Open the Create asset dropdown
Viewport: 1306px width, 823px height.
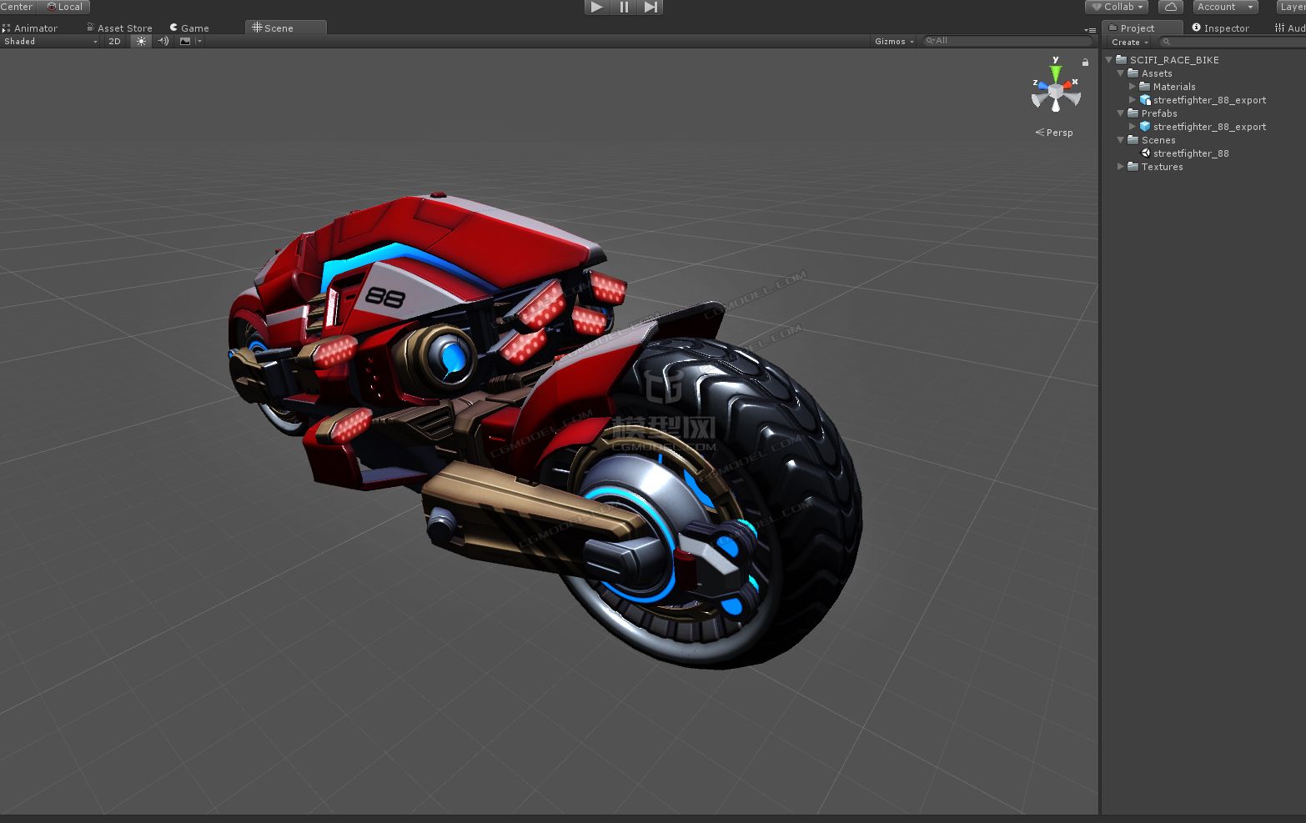pos(1130,42)
